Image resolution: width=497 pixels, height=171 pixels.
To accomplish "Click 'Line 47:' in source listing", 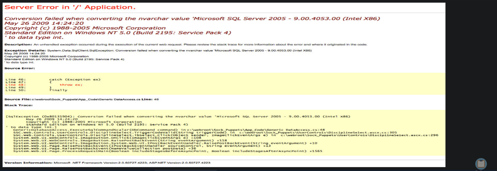I will (x=16, y=82).
